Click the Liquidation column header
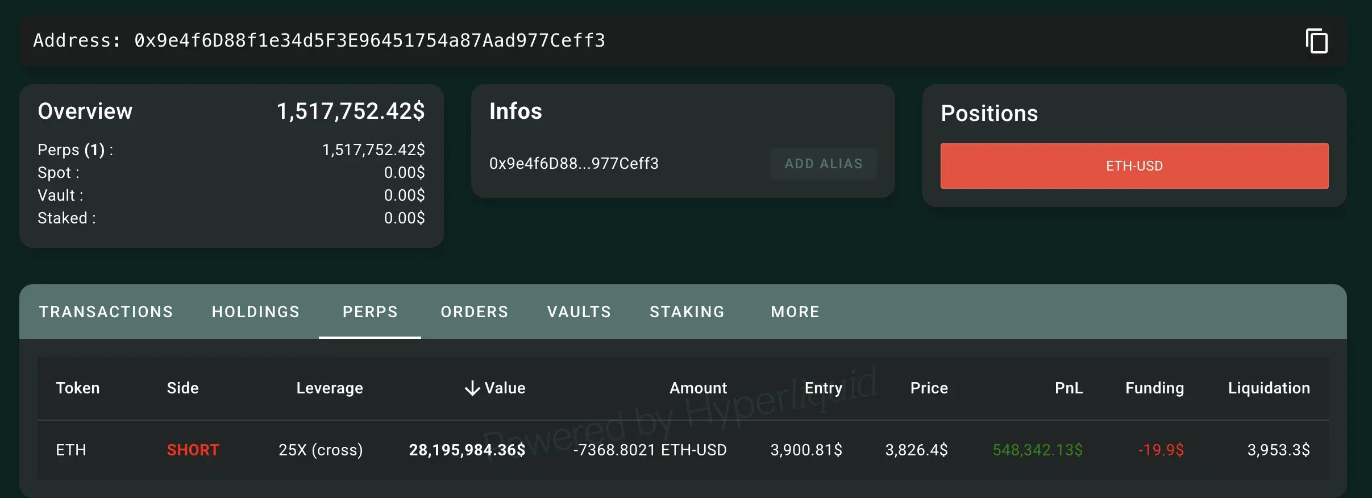Screen dimensions: 1372x498 tap(1269, 388)
